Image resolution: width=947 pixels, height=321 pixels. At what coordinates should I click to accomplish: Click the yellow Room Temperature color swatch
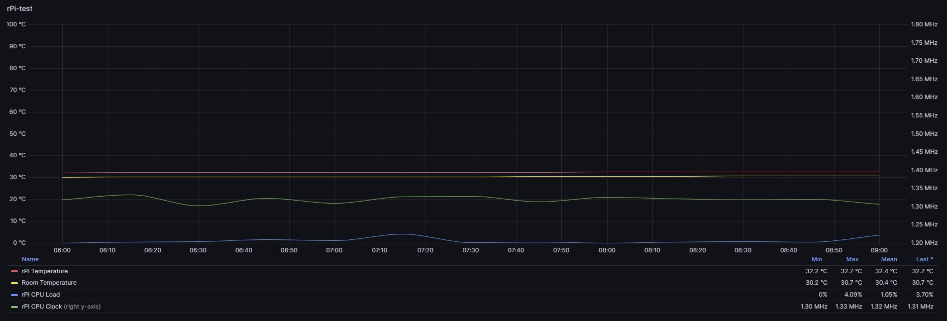(x=14, y=283)
